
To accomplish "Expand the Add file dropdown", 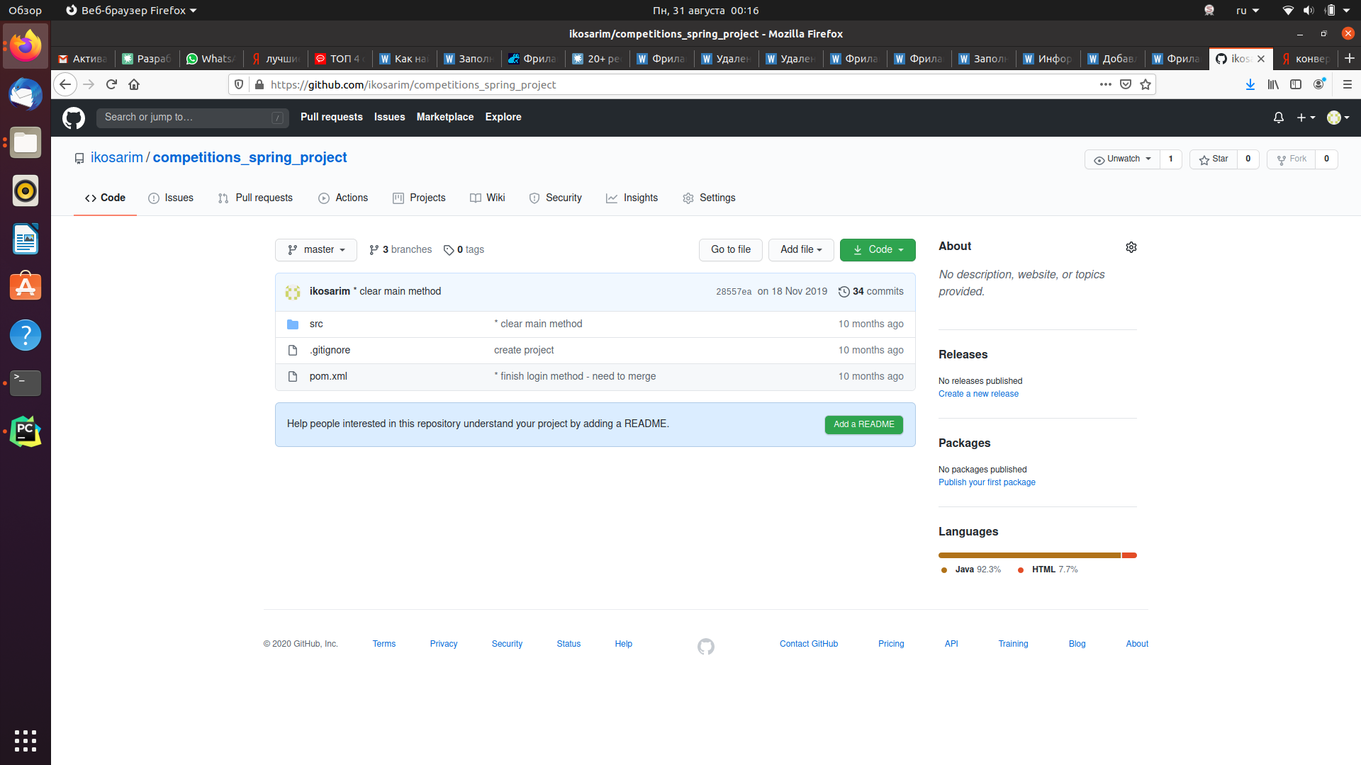I will tap(801, 249).
